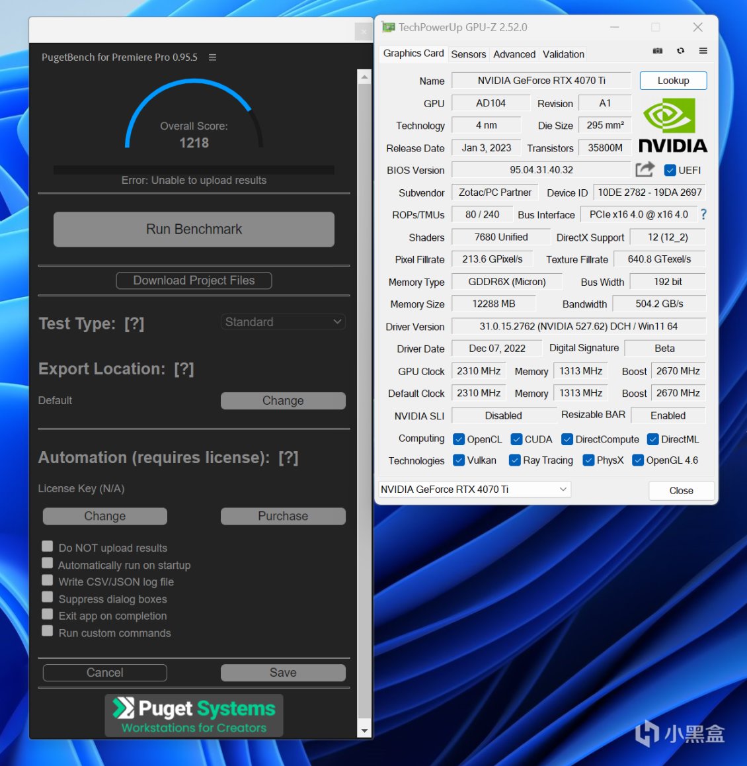The height and width of the screenshot is (766, 747).
Task: Switch to the Validation tab
Action: (x=563, y=54)
